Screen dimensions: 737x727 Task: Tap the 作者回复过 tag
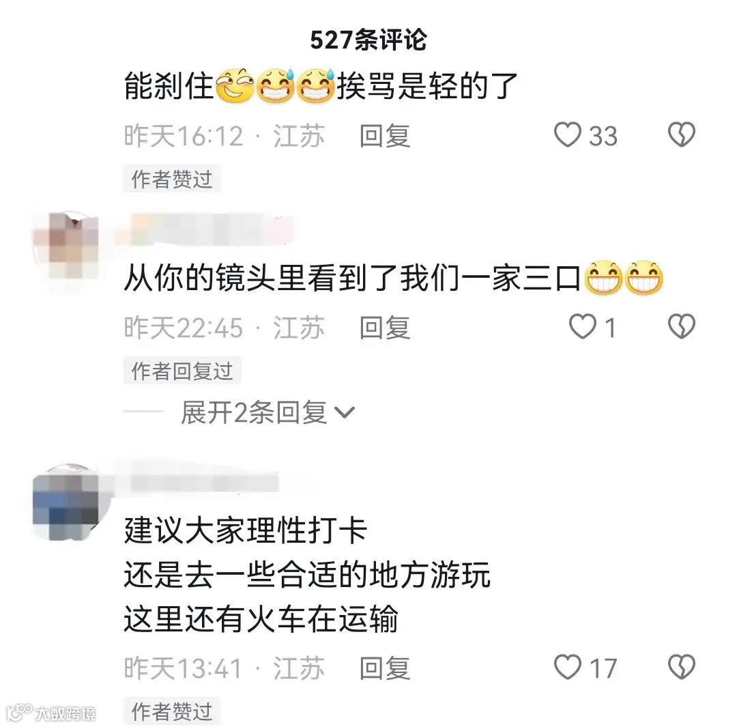click(x=182, y=371)
